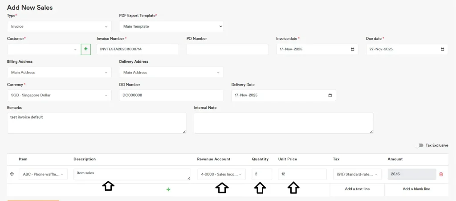Click Add a blank line

(x=416, y=189)
